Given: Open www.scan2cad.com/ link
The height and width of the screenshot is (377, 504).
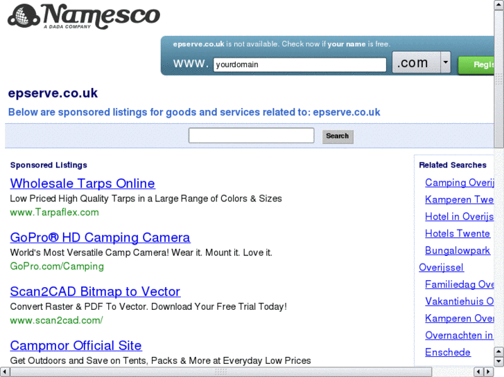Looking at the screenshot, I should point(57,320).
